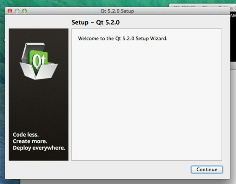Image resolution: width=236 pixels, height=184 pixels.
Task: Select the Qt 5.2.0 Setup title bar
Action: pos(117,11)
